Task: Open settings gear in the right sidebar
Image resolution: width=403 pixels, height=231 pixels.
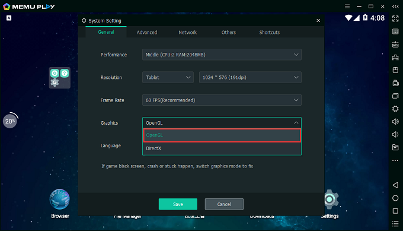Action: 395,109
